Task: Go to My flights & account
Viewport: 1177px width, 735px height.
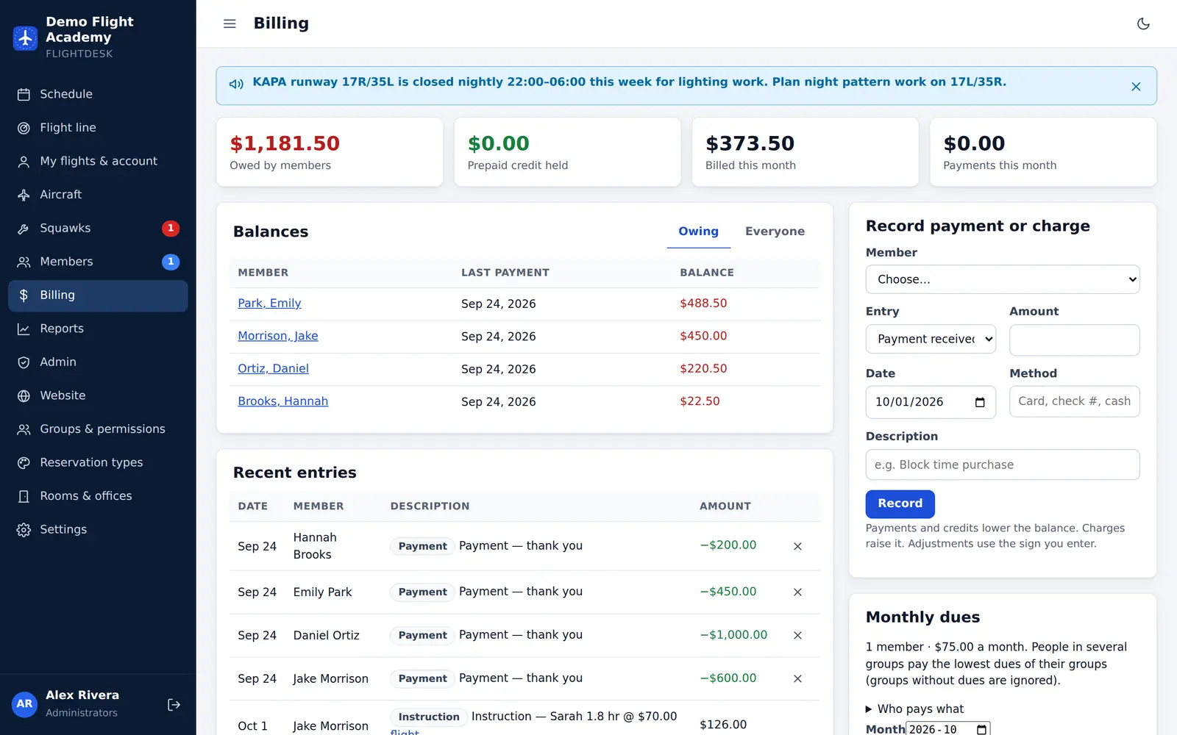Action: pyautogui.click(x=98, y=161)
